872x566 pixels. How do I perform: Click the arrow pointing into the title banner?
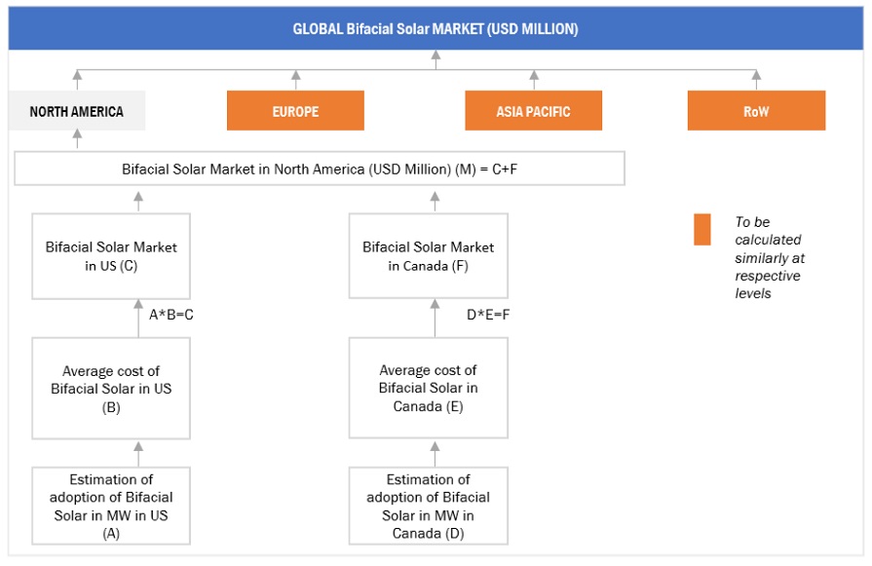click(x=436, y=59)
